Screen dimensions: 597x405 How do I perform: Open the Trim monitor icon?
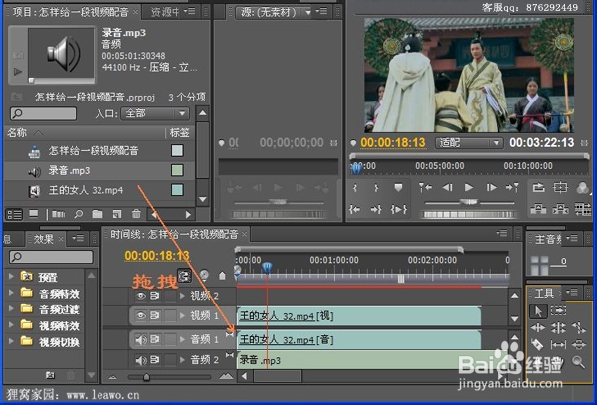coord(582,209)
